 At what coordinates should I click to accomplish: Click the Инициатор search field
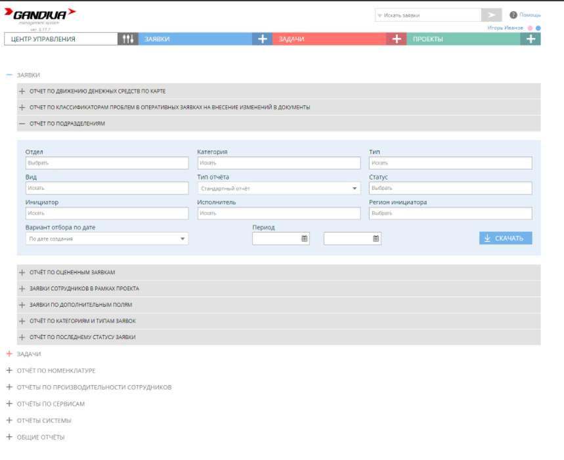tap(107, 214)
